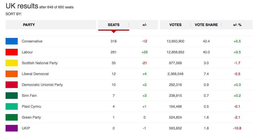Select the Green Party name
The height and width of the screenshot is (133, 255).
click(x=31, y=117)
